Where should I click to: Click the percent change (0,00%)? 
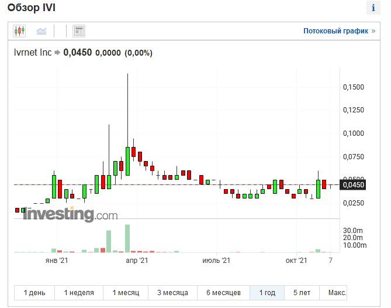tap(139, 53)
